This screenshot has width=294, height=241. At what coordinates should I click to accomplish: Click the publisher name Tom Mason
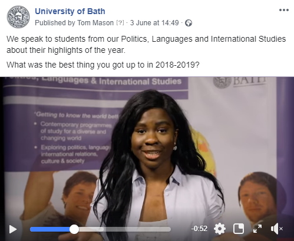(95, 23)
